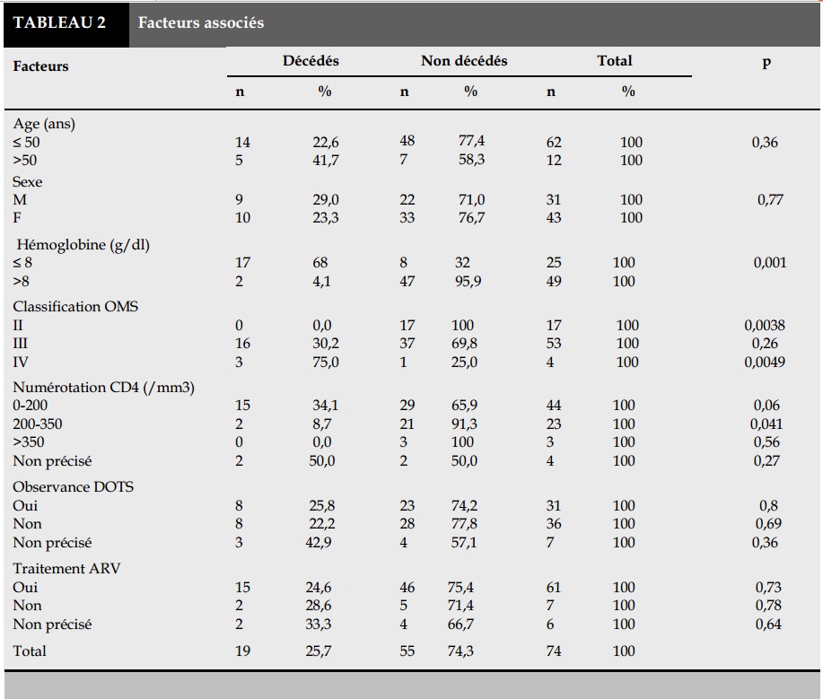Click the Observance DOTS category label
Image resolution: width=823 pixels, height=699 pixels.
tap(73, 487)
